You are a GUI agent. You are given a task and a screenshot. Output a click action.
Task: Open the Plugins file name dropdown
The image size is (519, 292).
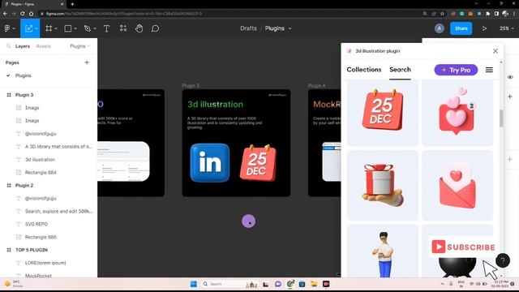pos(290,28)
